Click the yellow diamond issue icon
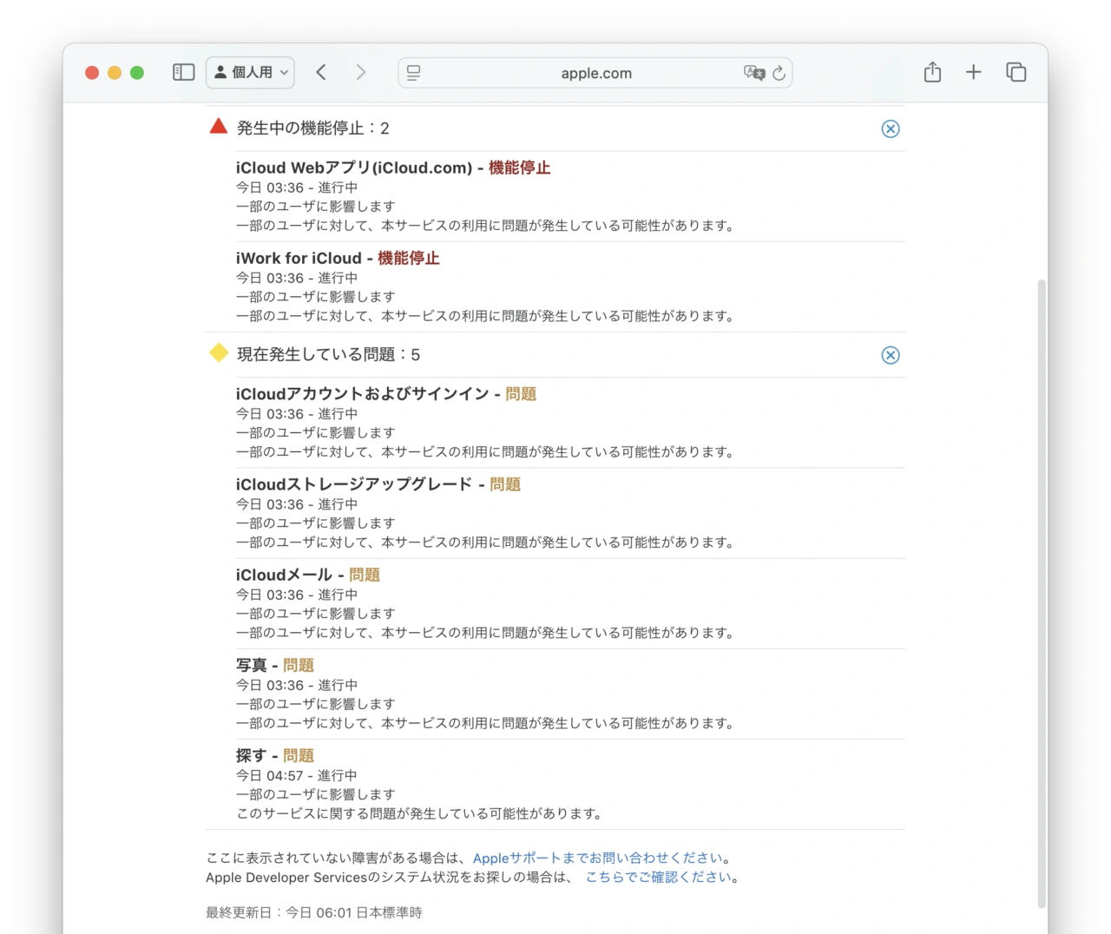Screen dimensions: 1111x934 219,352
